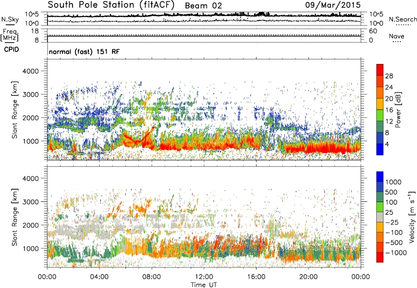417x288 pixels.
Task: Click the 'Beam 02' label
Action: tap(203, 6)
